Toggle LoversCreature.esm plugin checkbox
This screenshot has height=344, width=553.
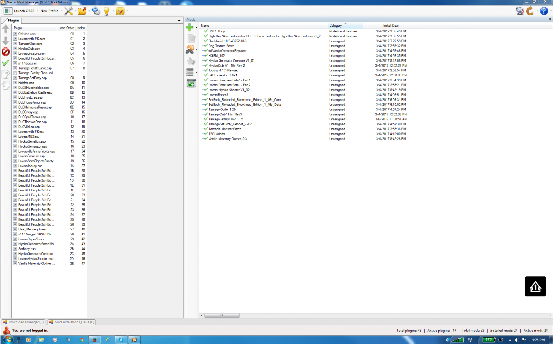coord(15,54)
